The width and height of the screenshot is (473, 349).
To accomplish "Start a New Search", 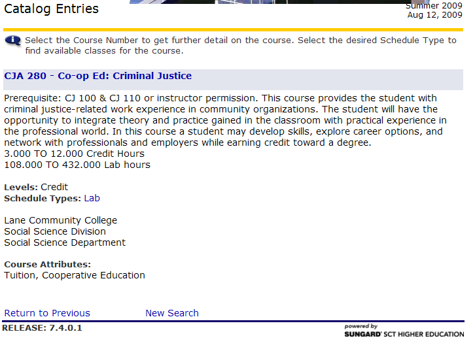I will (x=172, y=313).
